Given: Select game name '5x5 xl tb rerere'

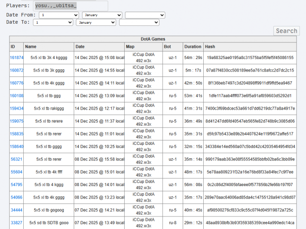Looking at the screenshot, I should [49, 121].
